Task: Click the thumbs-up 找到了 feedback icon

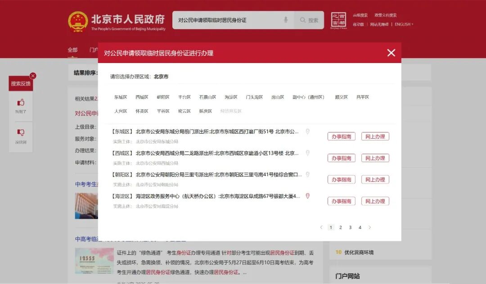Action: pyautogui.click(x=21, y=103)
